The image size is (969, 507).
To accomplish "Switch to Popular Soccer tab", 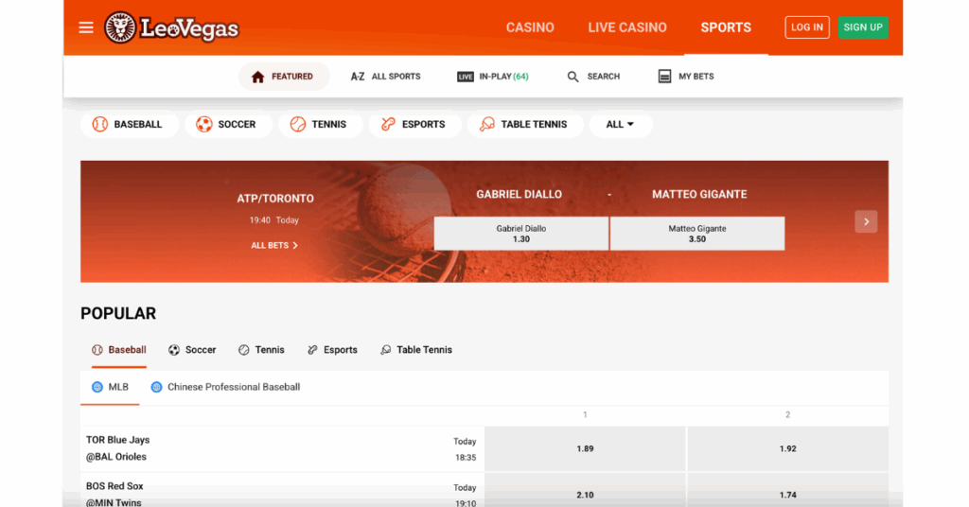I will 192,350.
